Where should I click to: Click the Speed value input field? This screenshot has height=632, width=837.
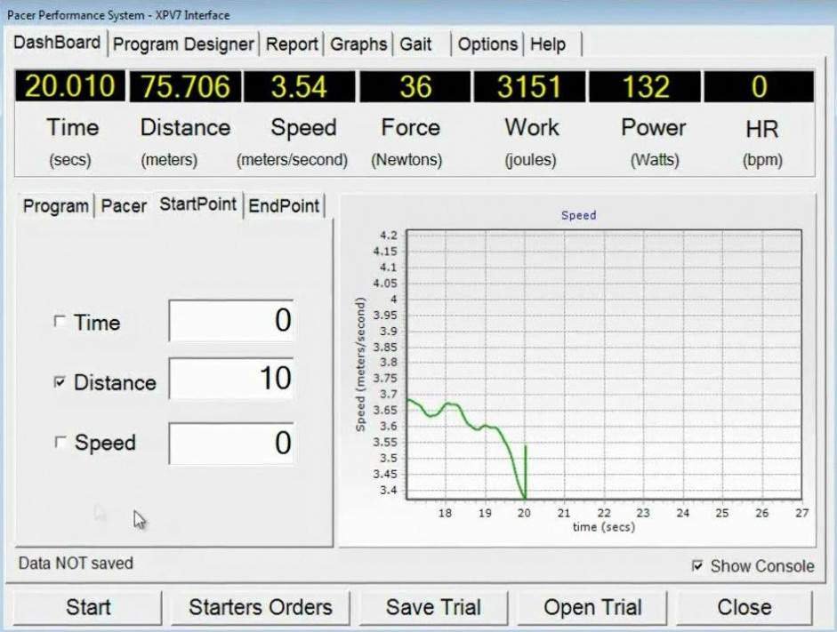[x=231, y=444]
